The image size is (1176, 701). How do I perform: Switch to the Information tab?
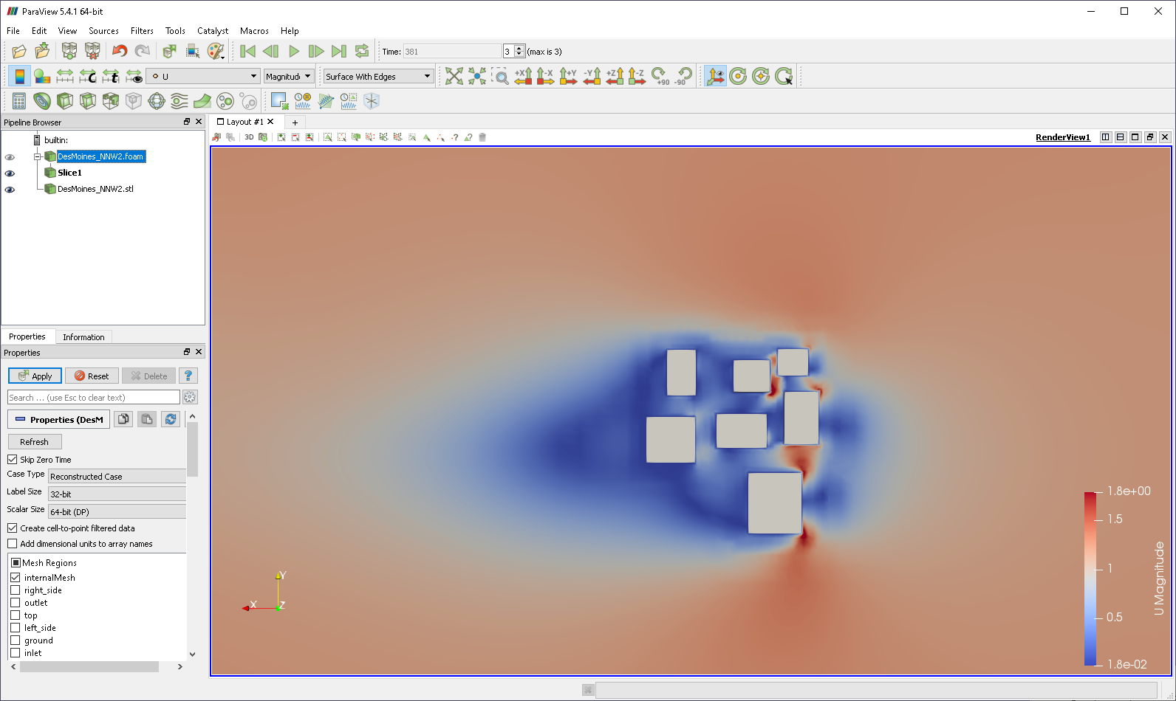(83, 337)
